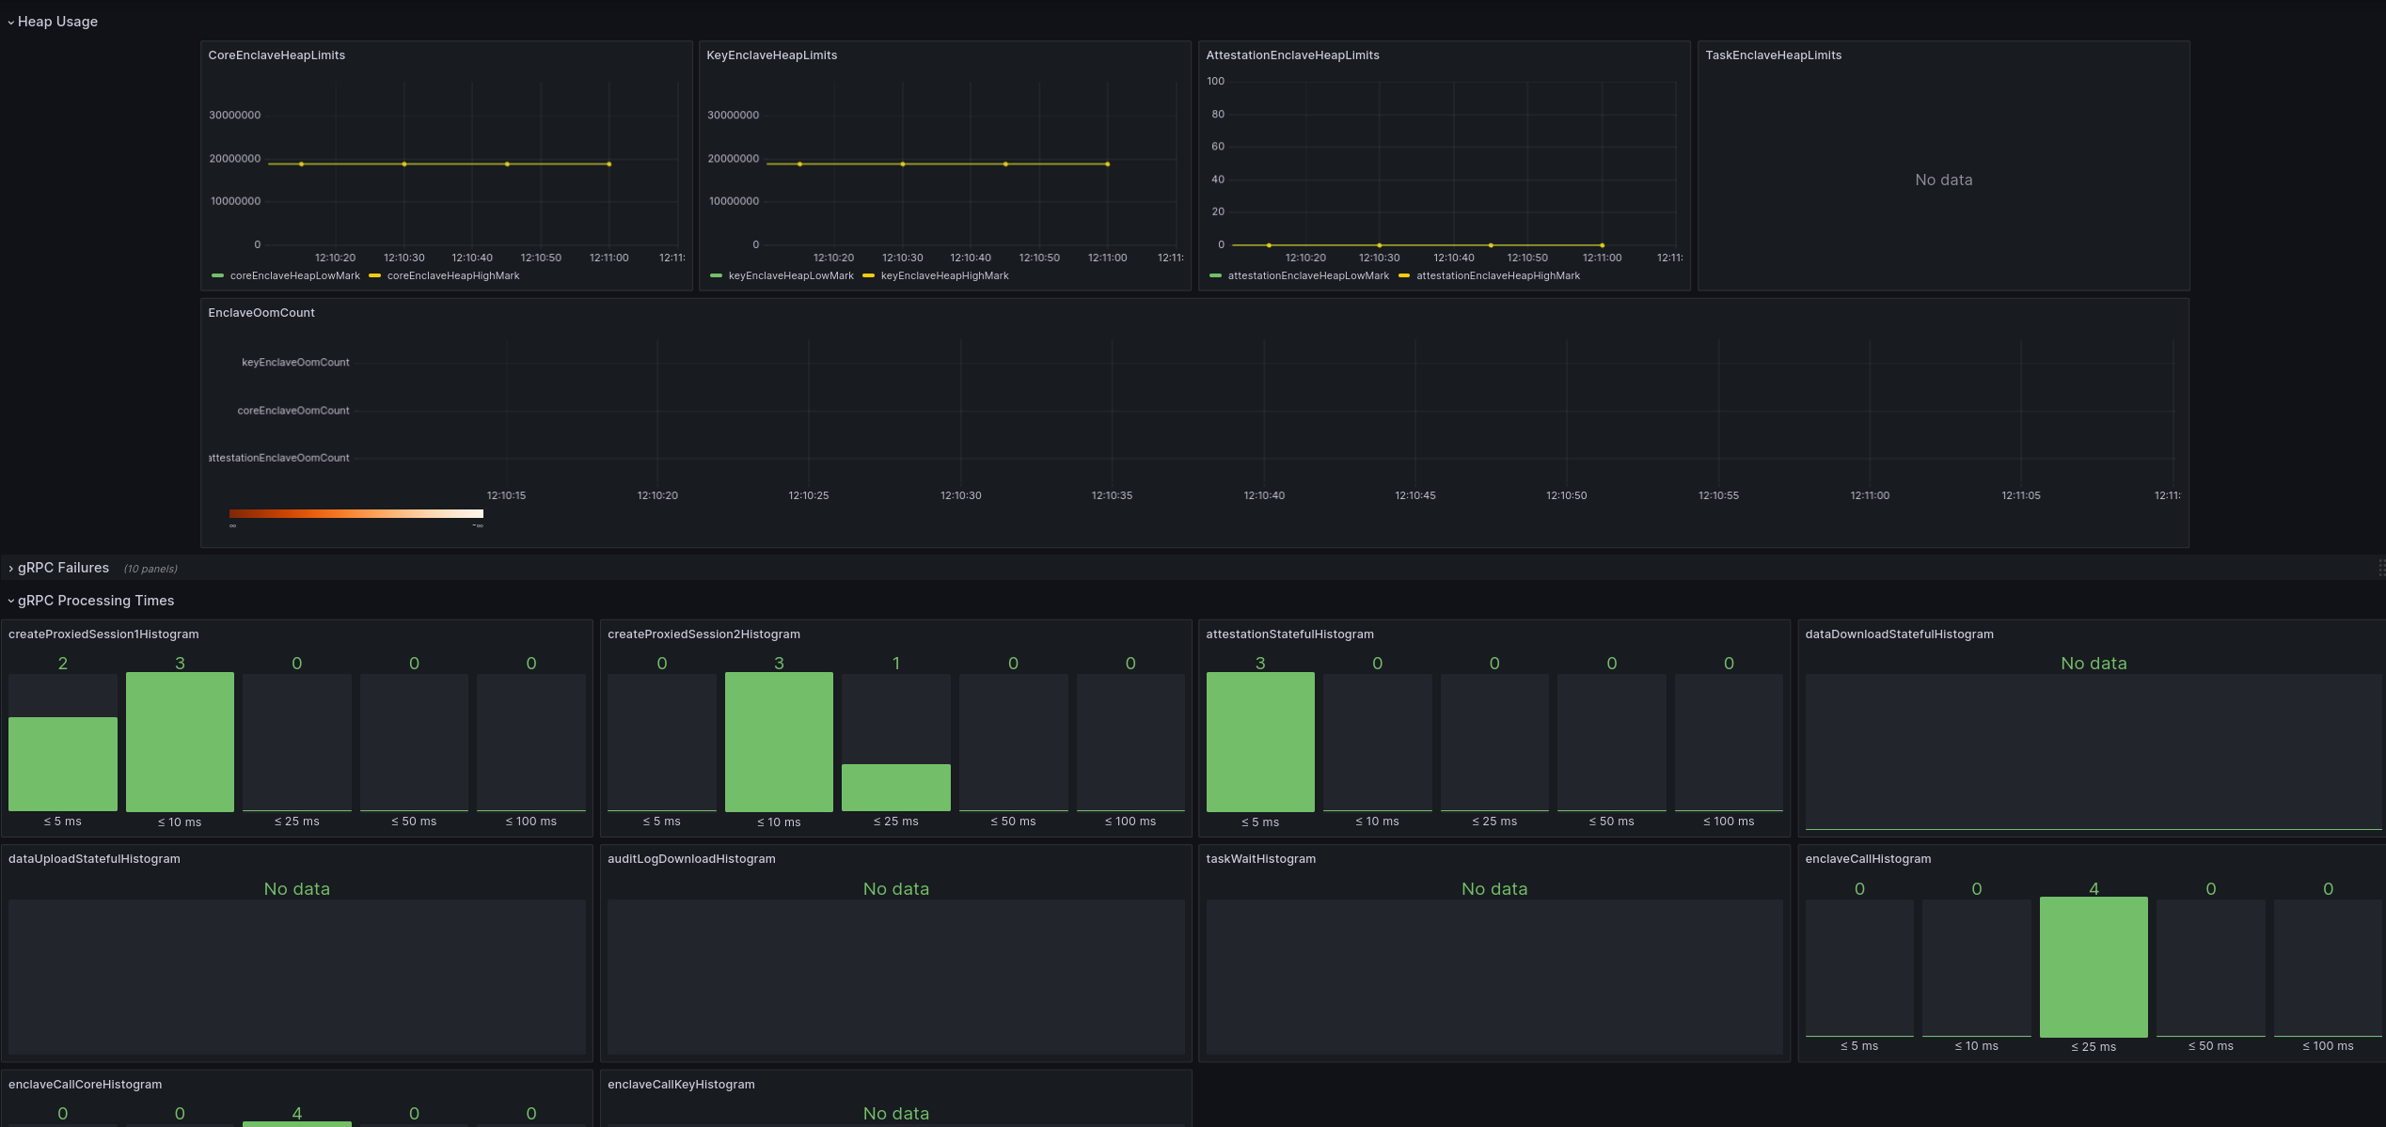Click a data point on CoreEnclaveHeapLimits line at 12:10:30
Image resolution: width=2386 pixels, height=1127 pixels.
[x=404, y=164]
